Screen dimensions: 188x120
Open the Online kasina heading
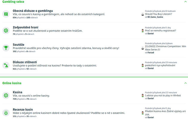click(12, 83)
